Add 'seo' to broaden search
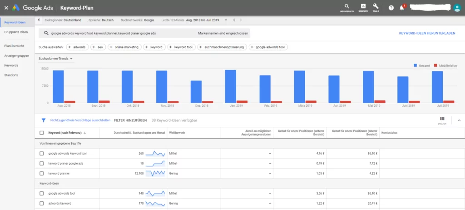 point(98,47)
